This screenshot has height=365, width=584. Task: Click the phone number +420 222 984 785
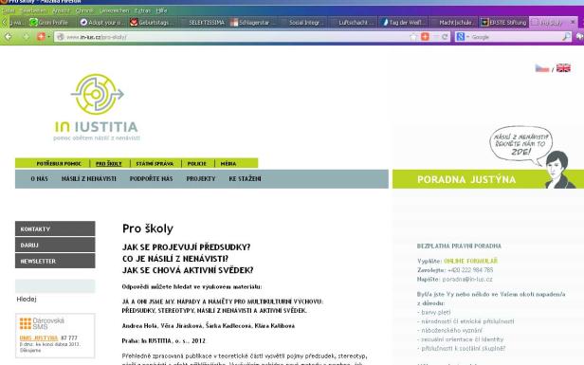tap(470, 270)
